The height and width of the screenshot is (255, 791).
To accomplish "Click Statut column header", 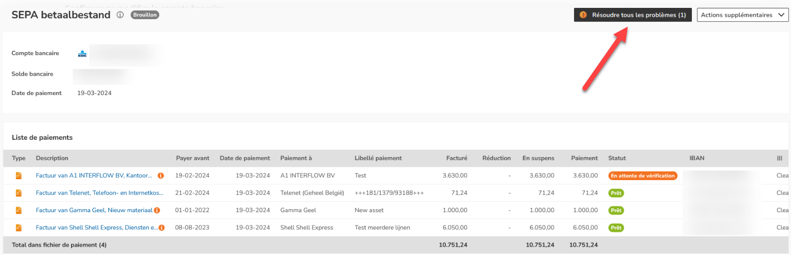I will click(617, 158).
